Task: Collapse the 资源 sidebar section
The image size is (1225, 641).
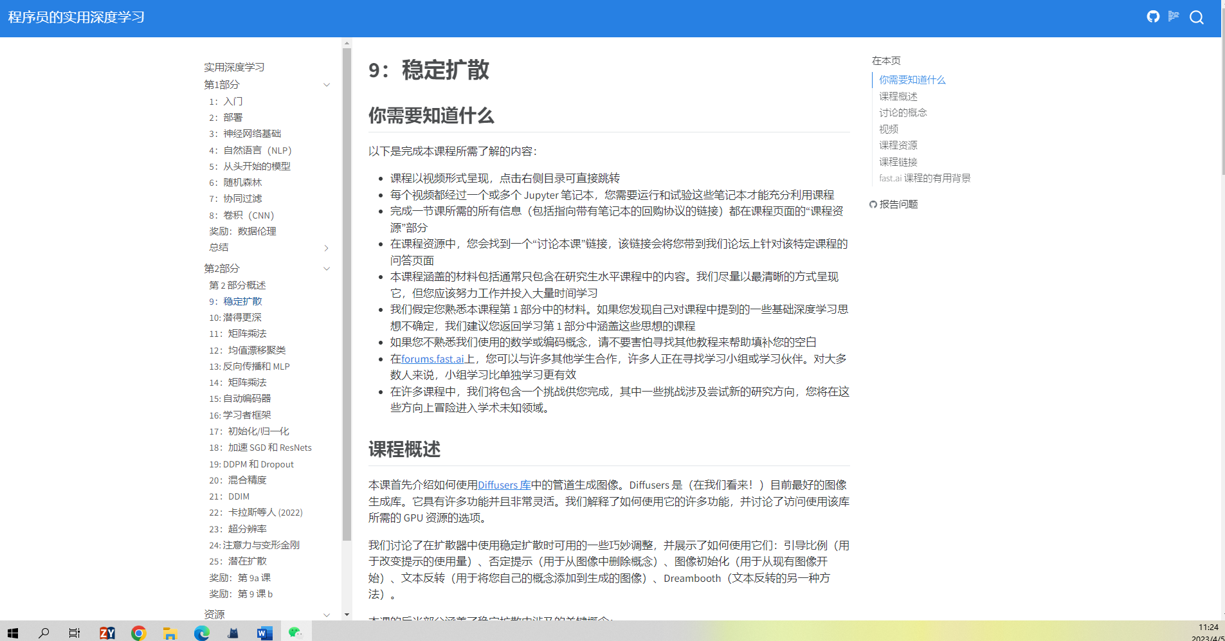Action: point(327,615)
